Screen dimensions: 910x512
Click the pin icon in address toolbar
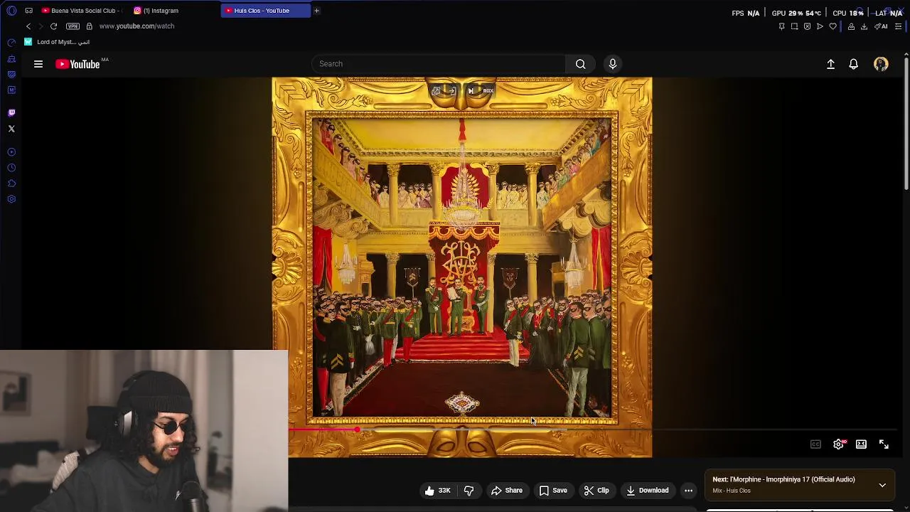click(x=781, y=26)
